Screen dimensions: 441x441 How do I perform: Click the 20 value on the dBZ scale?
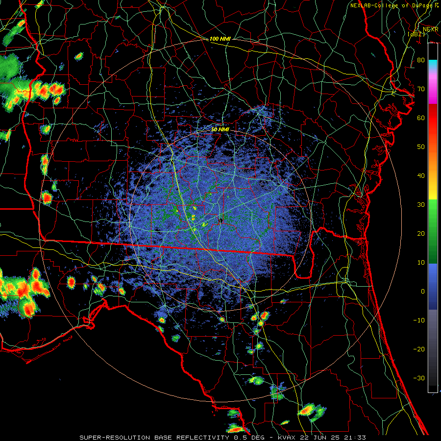(x=421, y=234)
